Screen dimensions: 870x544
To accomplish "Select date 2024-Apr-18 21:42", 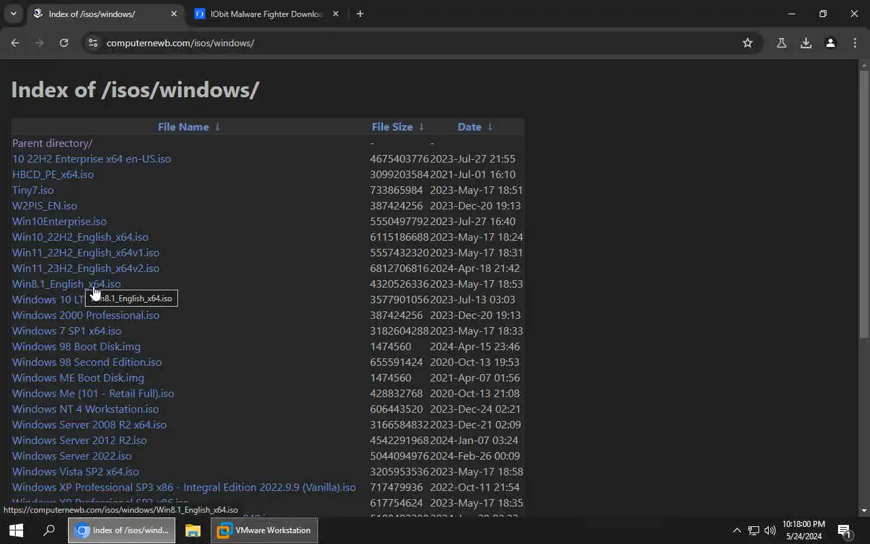I will (475, 268).
